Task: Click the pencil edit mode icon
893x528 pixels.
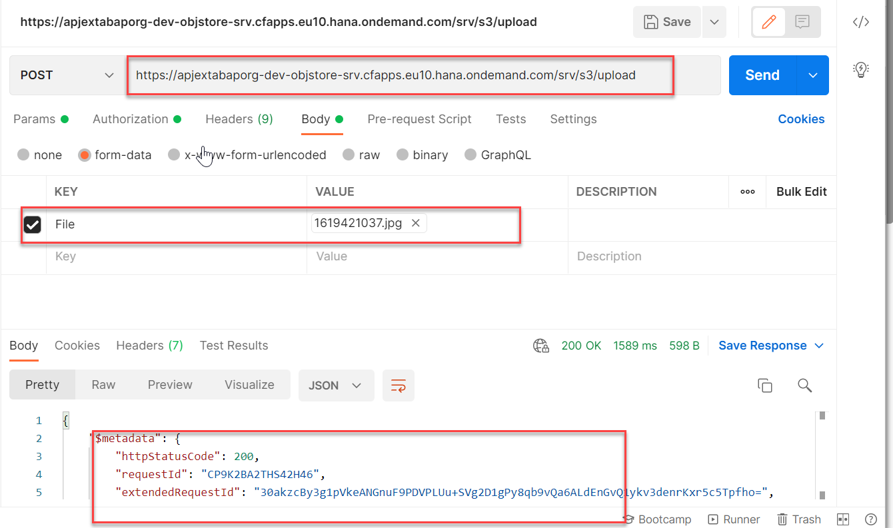Action: tap(769, 22)
